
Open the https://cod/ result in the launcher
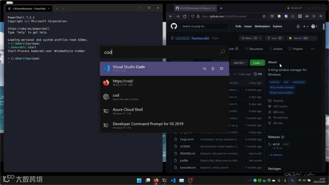click(x=164, y=83)
